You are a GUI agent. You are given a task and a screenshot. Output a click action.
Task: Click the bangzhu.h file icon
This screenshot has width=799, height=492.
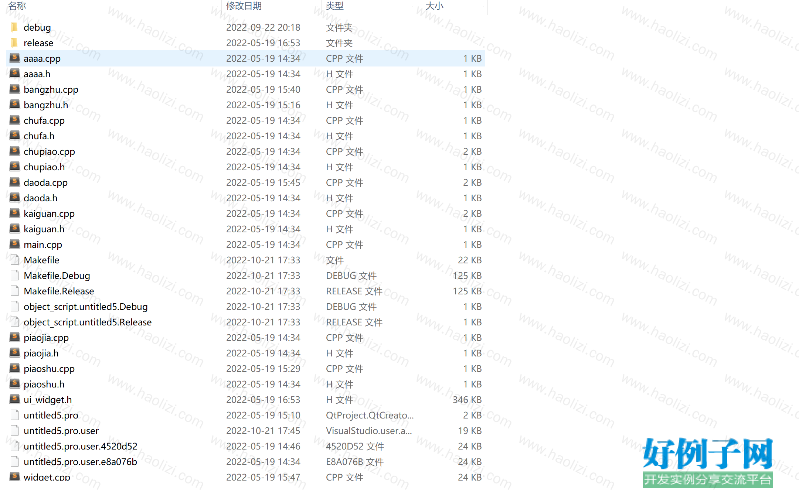(14, 105)
